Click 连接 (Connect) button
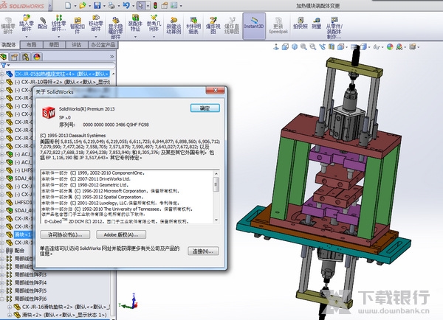 pos(203,251)
